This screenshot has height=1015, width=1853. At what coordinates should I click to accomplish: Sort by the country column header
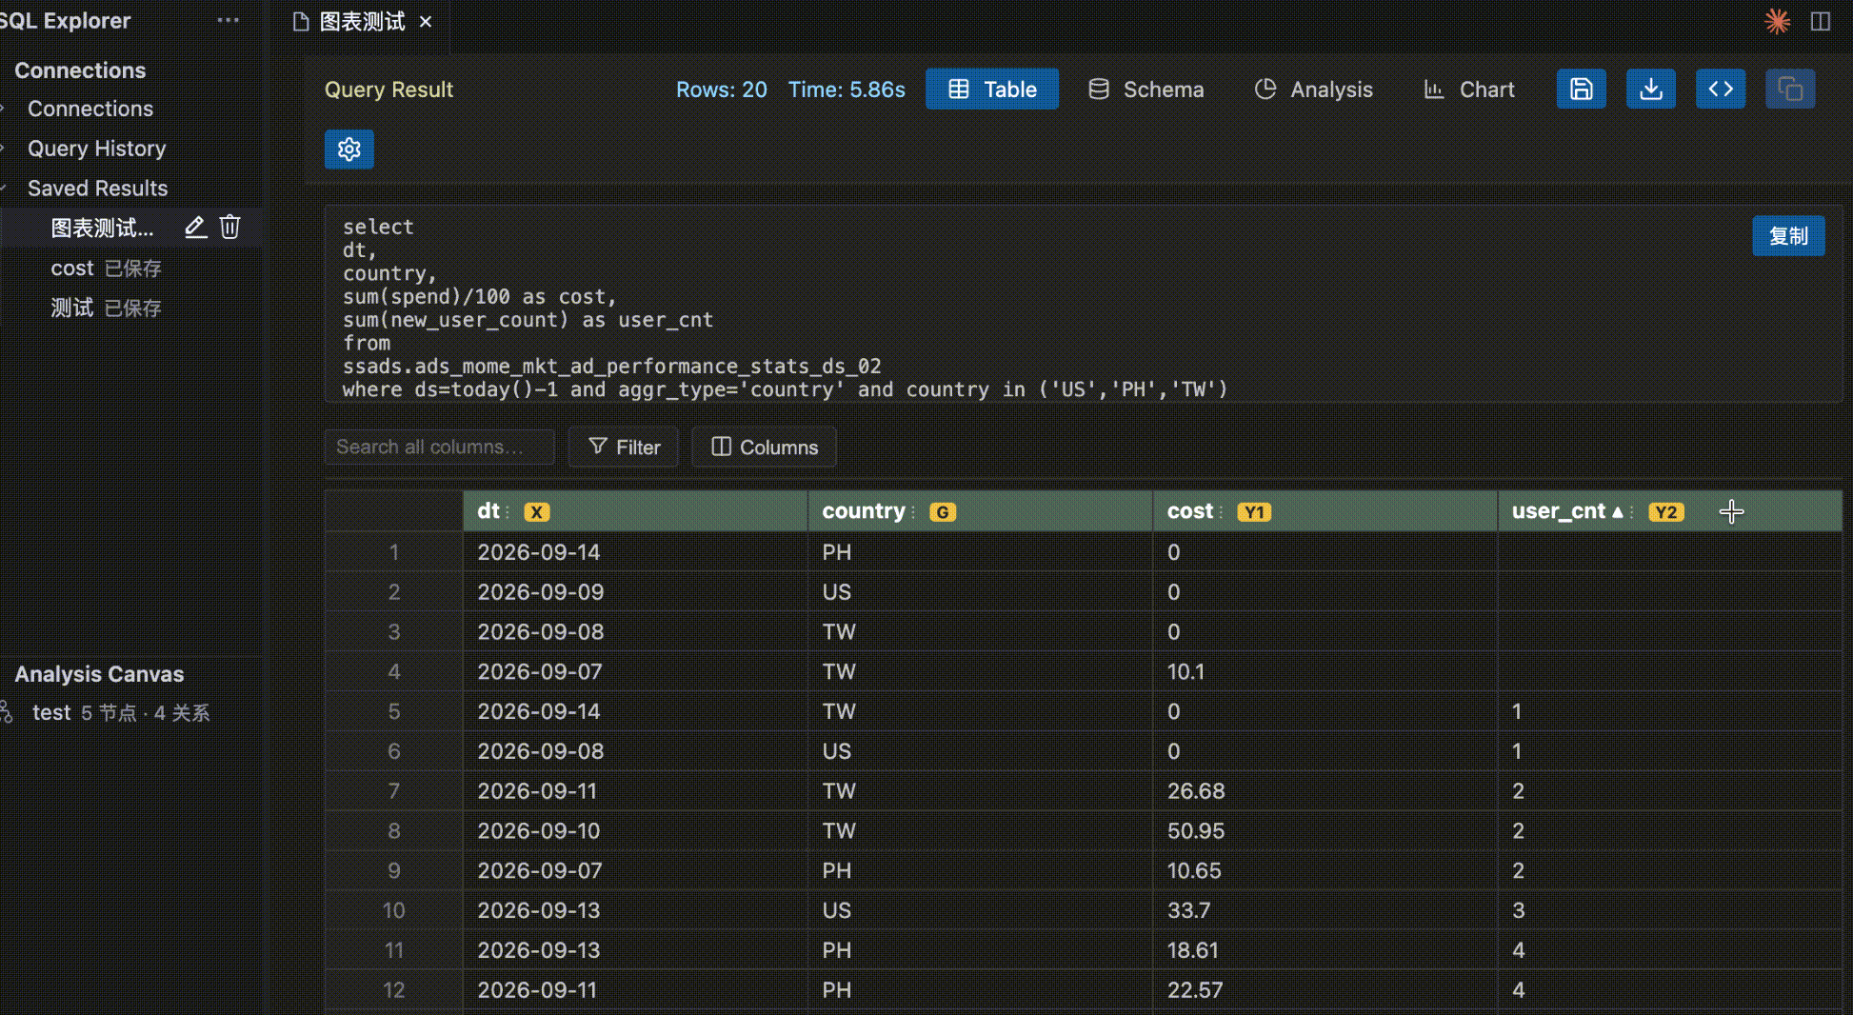coord(864,511)
